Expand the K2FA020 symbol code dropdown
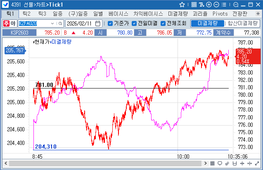This screenshot has height=170, width=263. 52,23
